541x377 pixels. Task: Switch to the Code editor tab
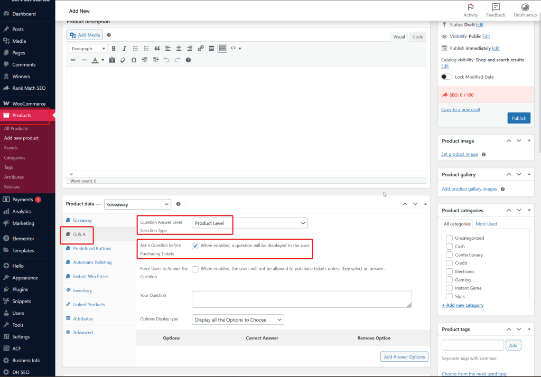tap(417, 36)
